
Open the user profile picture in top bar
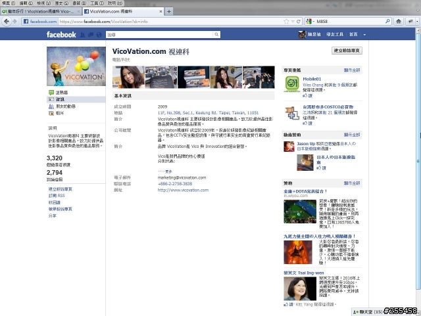click(x=303, y=34)
